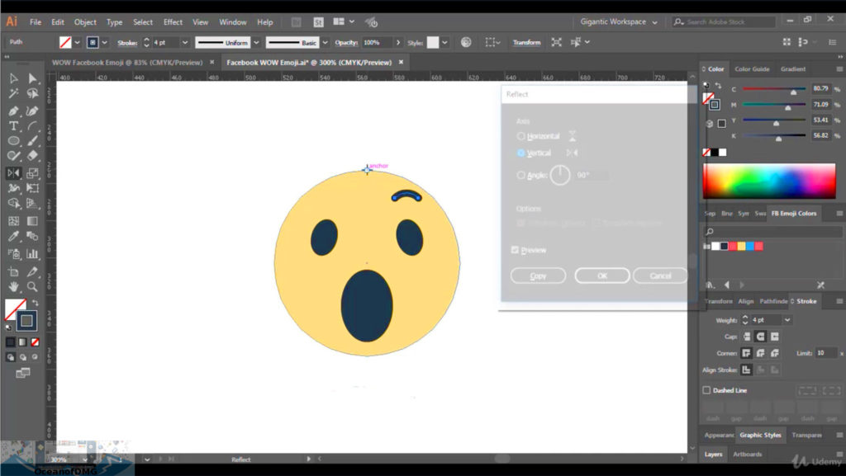Viewport: 846px width, 476px height.
Task: Click Search Adobe Stock field
Action: pos(723,22)
